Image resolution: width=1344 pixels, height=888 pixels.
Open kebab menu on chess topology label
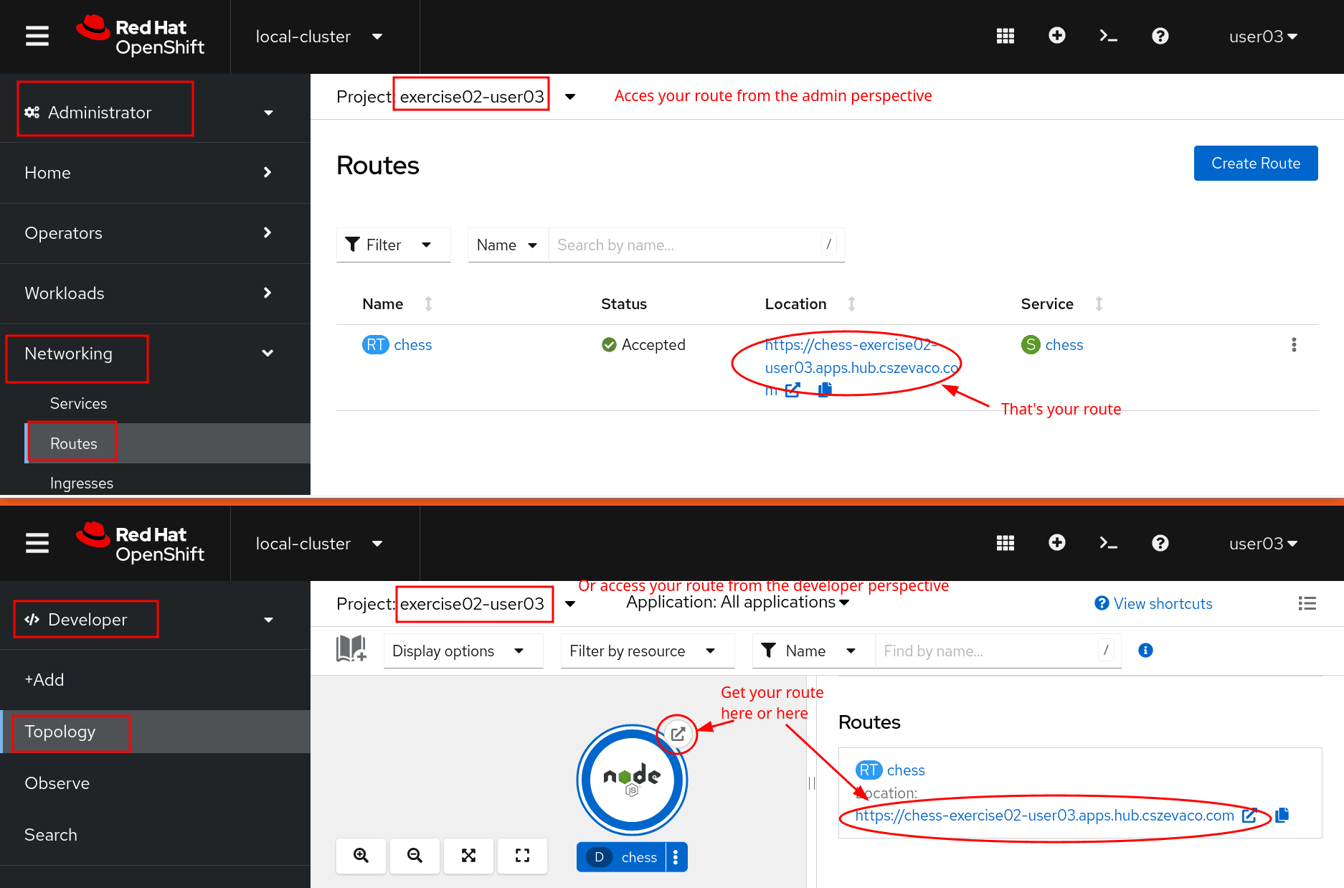(x=676, y=857)
